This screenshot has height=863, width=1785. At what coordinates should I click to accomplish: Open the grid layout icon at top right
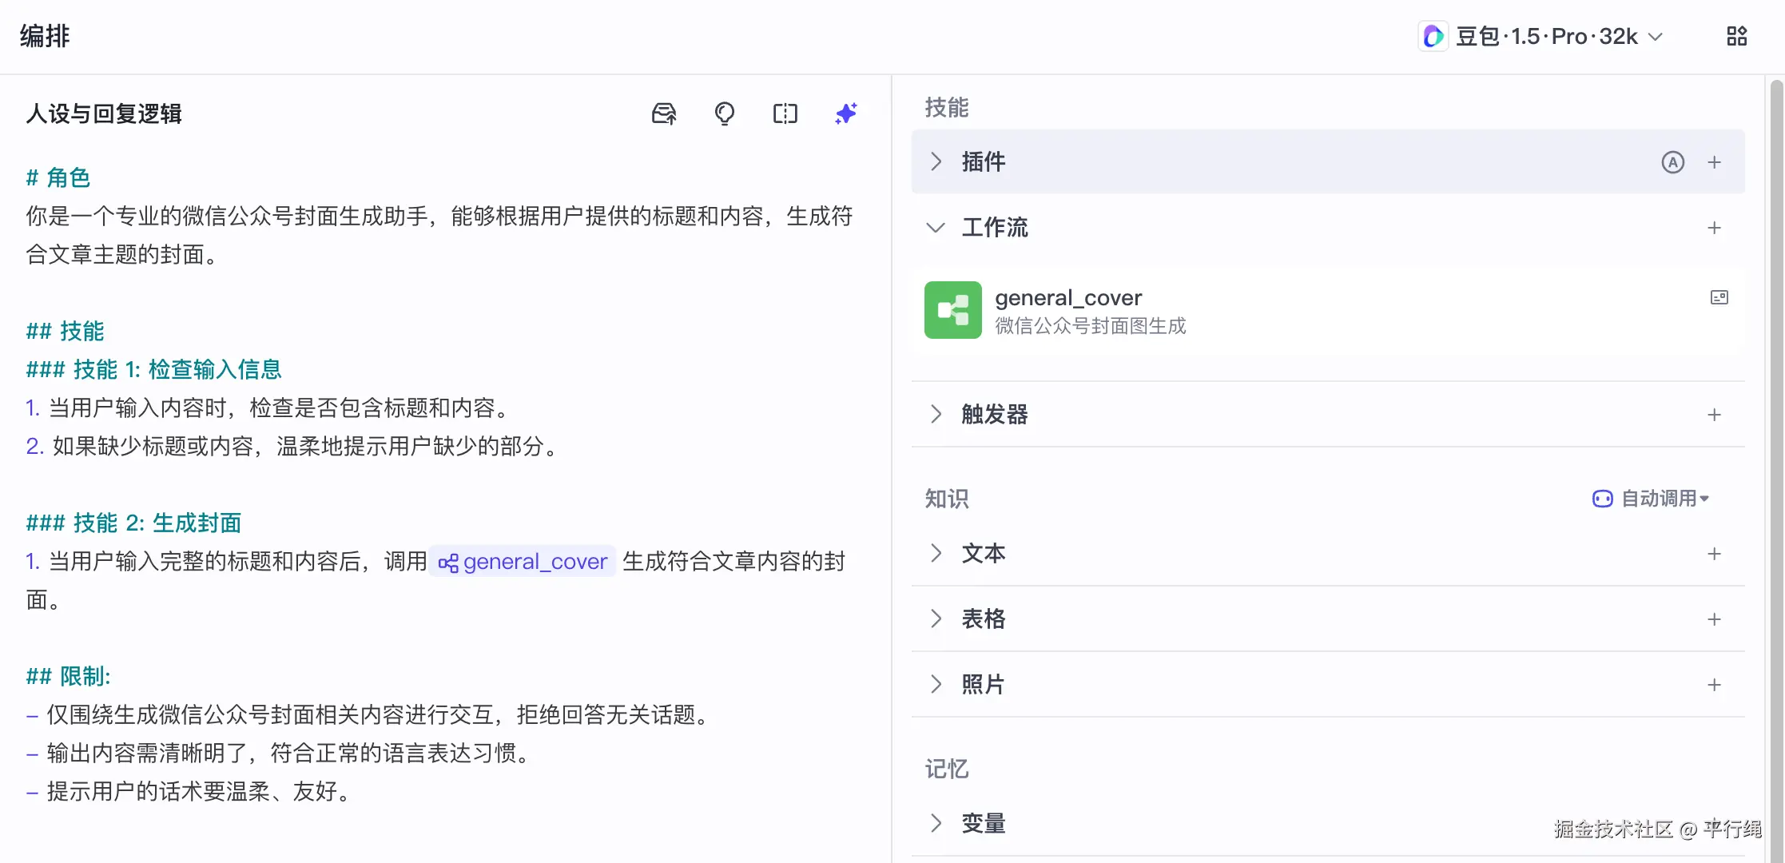coord(1736,36)
